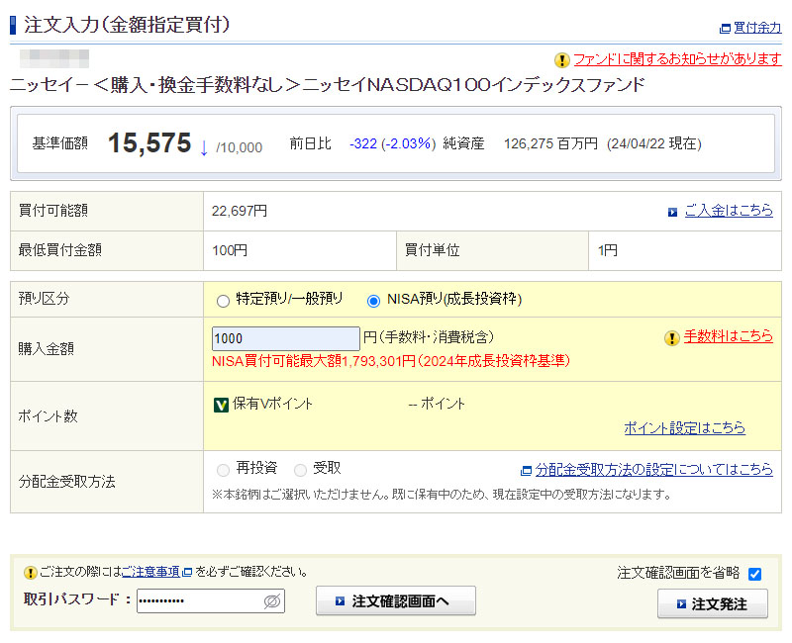Viewport: 792px width, 643px height.
Task: Select NISA預り(成長投資枠) radio option
Action: click(373, 300)
